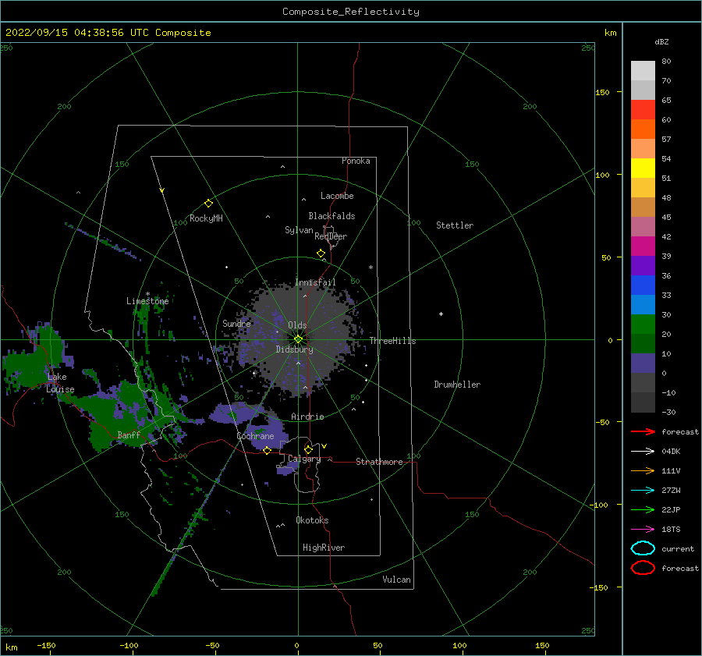
Task: Click the Banff town label
Action: tap(129, 434)
